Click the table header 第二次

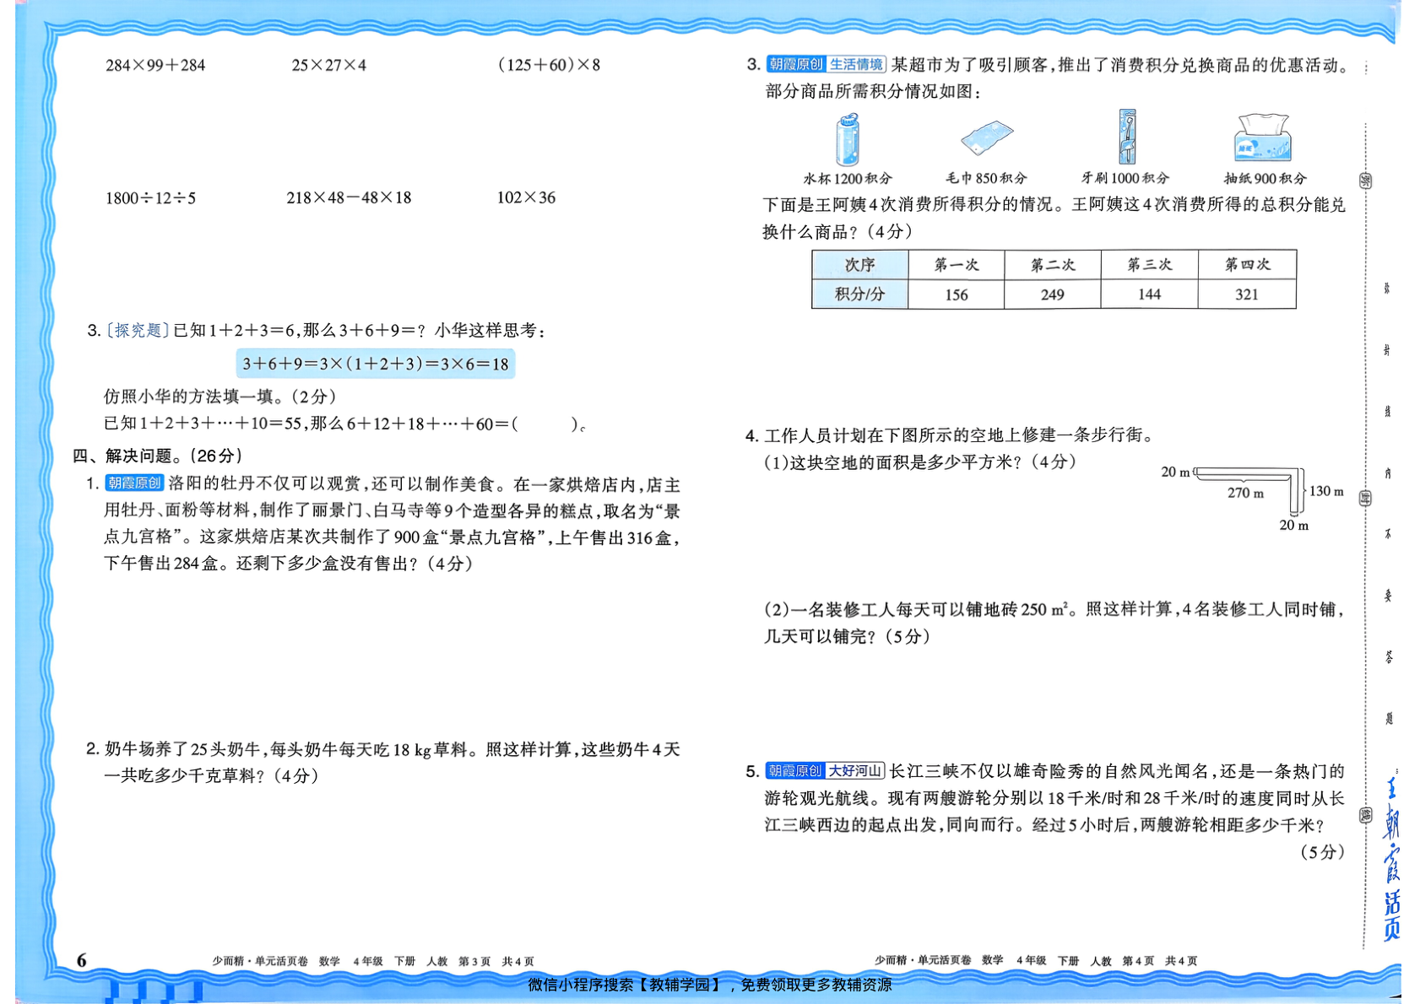(x=1053, y=265)
